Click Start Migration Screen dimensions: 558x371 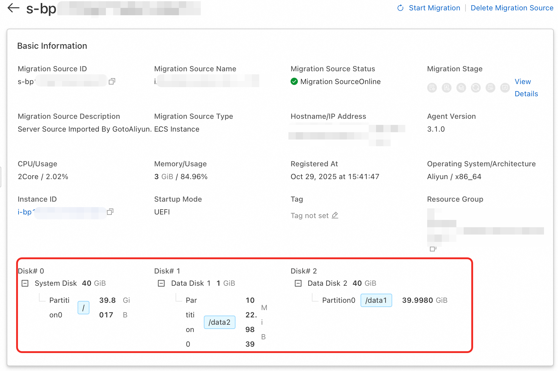pos(434,8)
